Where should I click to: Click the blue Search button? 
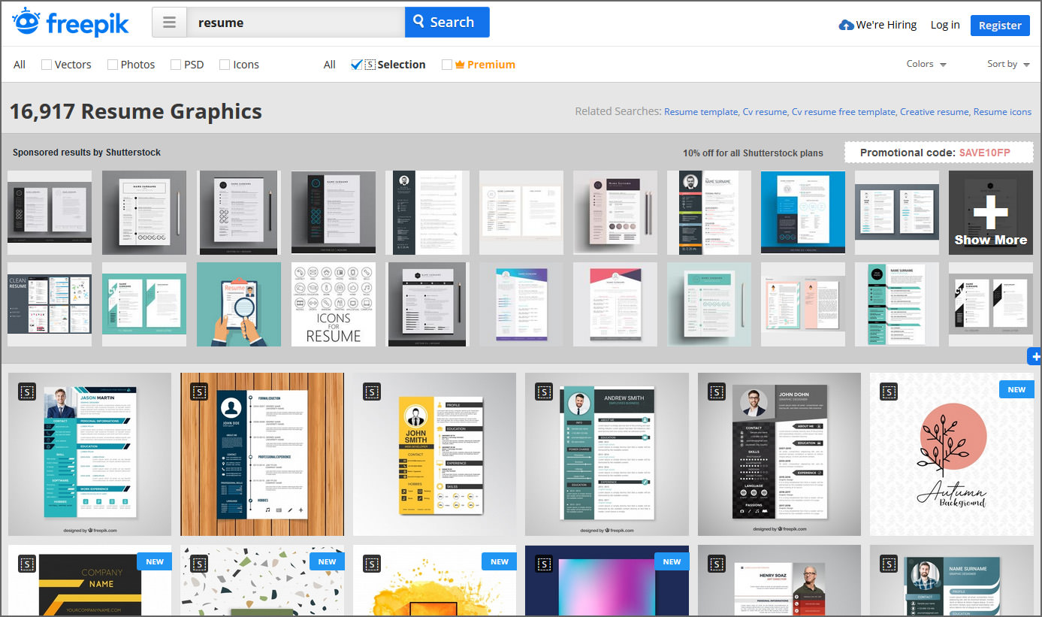[447, 23]
